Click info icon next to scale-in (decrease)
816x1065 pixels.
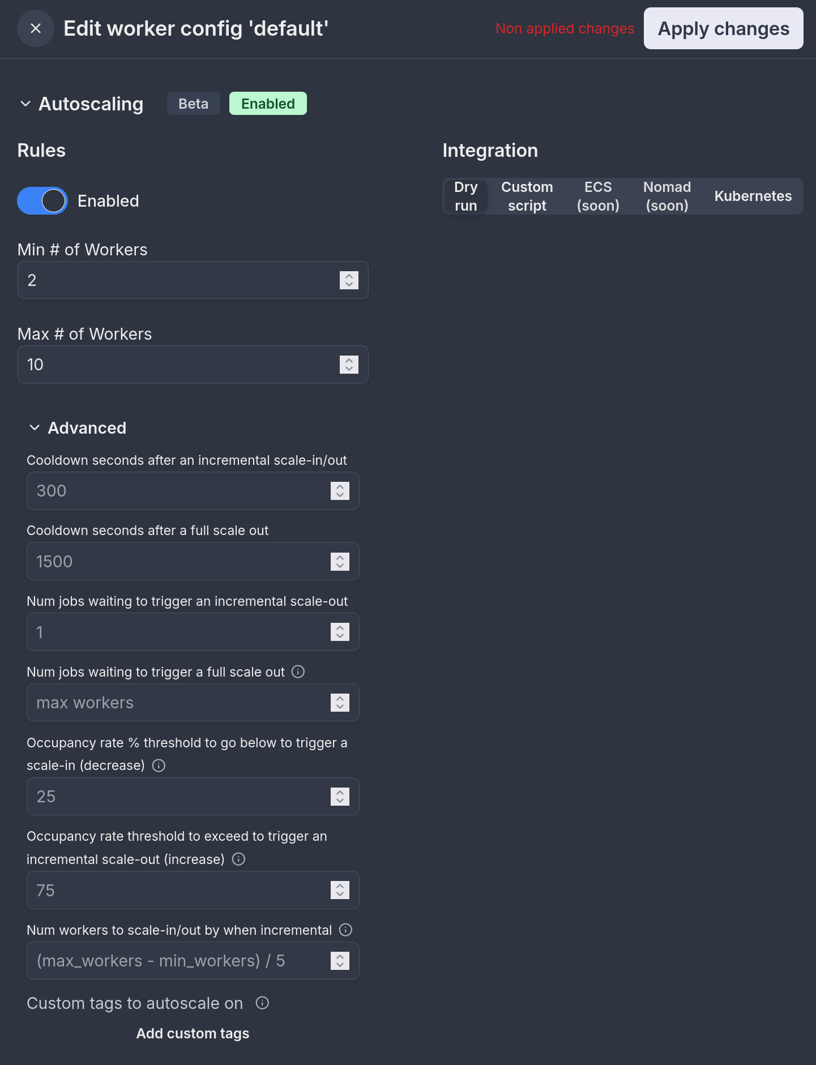tap(159, 765)
